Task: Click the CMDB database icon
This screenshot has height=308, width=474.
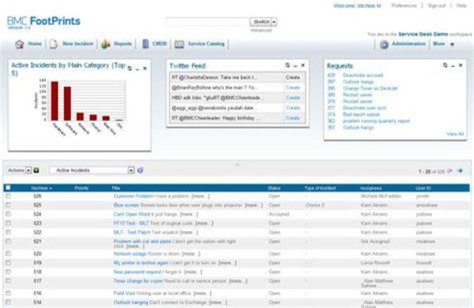Action: 145,44
